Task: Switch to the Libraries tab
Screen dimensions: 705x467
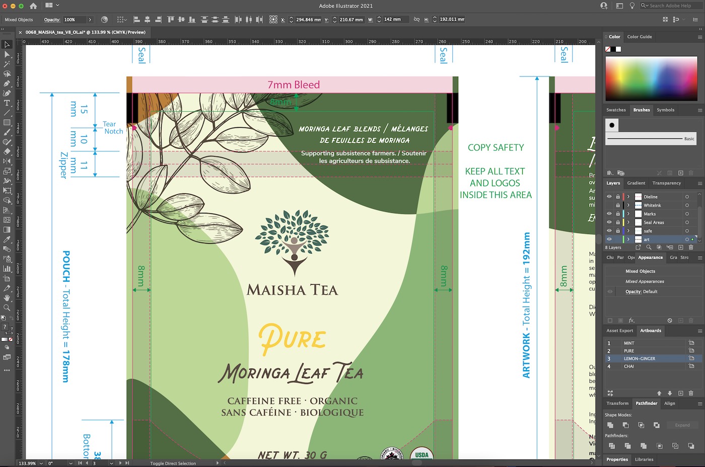Action: point(644,459)
